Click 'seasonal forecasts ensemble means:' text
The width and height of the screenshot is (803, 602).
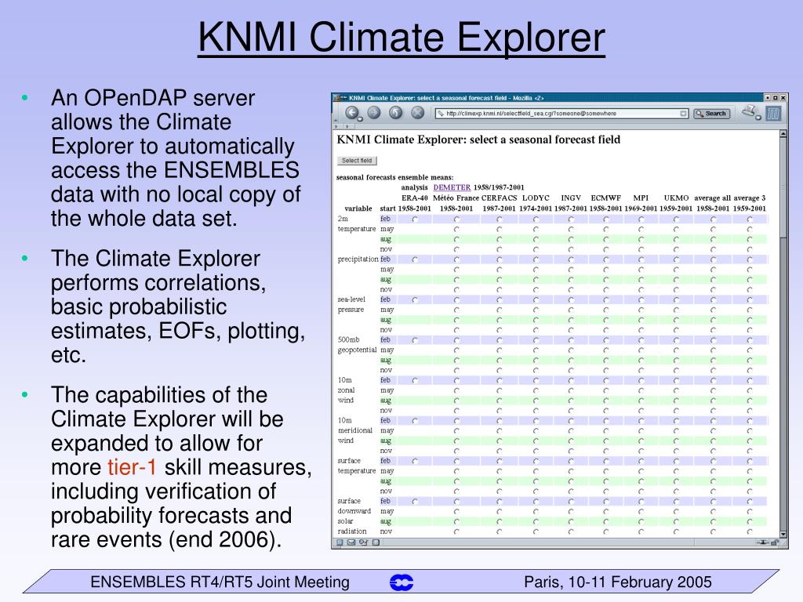[x=395, y=178]
